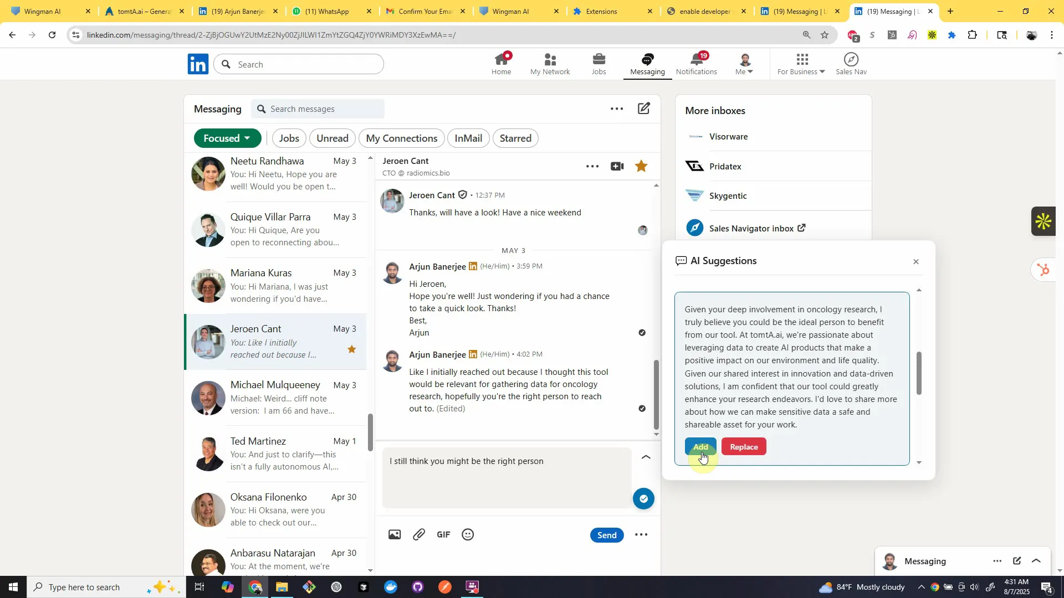Click the message compose text box
The image size is (1064, 598).
507,477
